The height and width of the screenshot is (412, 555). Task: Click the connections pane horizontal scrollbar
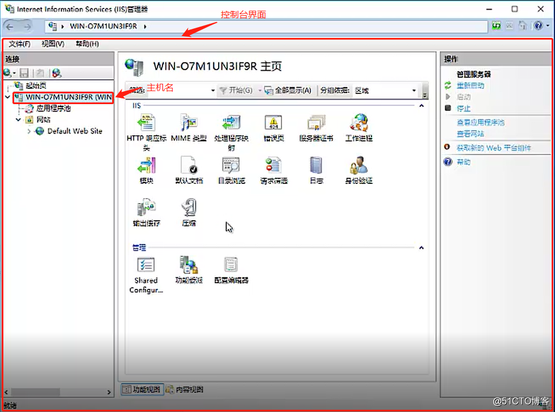tap(35, 392)
